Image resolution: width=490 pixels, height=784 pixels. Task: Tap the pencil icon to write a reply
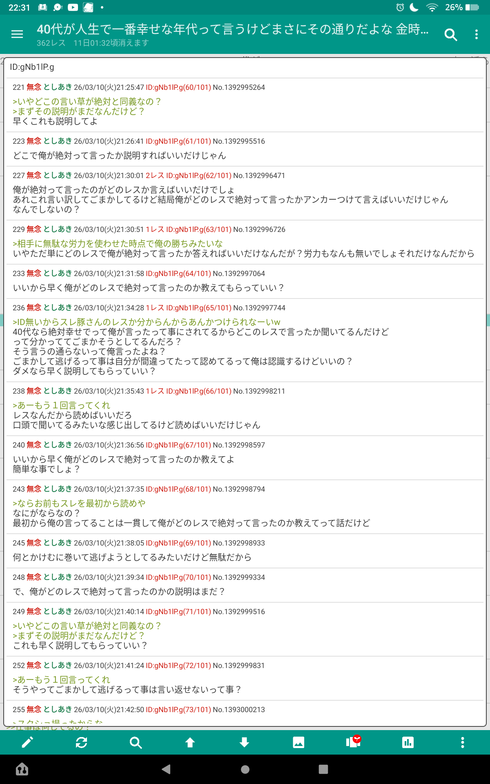click(x=27, y=742)
